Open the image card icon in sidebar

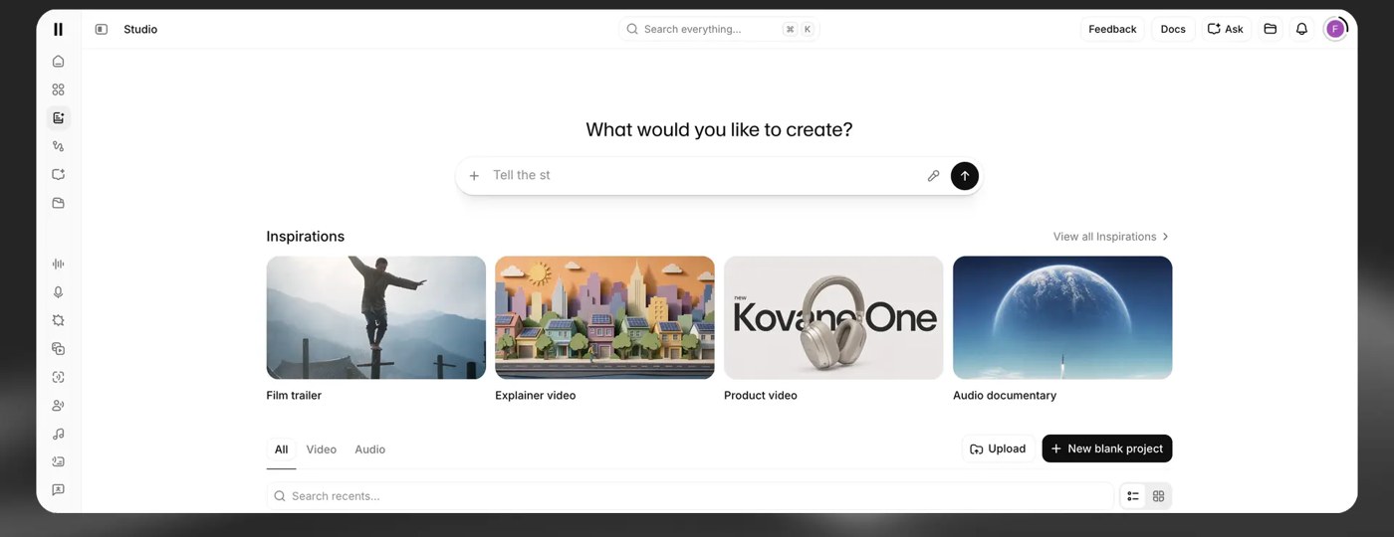pos(58,461)
